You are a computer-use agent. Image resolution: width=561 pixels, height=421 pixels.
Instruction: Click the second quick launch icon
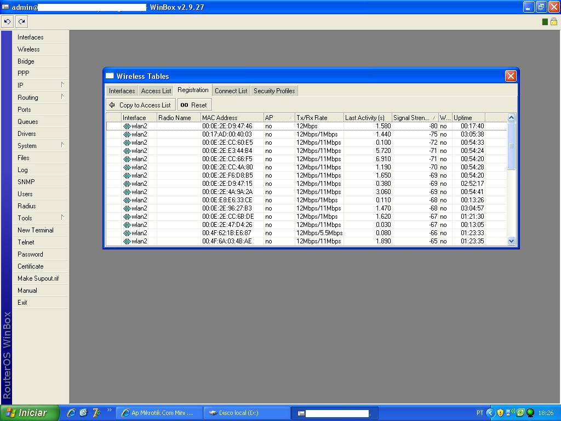point(84,413)
